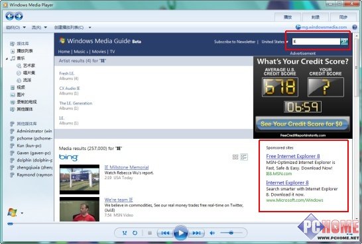Switch media results to grid view
The height and width of the screenshot is (244, 362).
click(235, 157)
